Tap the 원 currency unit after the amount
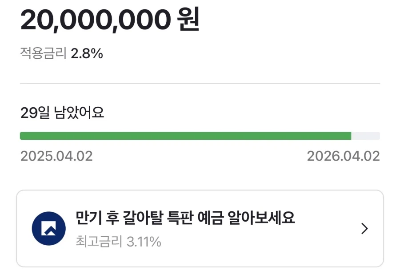400x279 pixels. click(x=188, y=20)
